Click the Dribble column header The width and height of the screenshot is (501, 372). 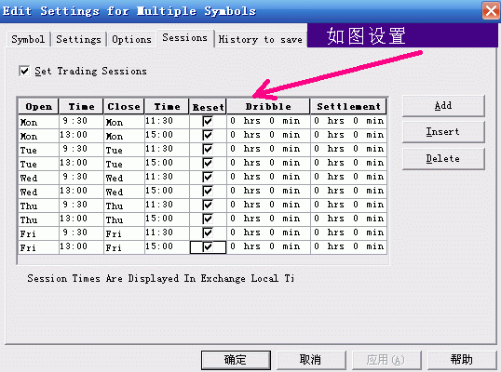coord(268,107)
